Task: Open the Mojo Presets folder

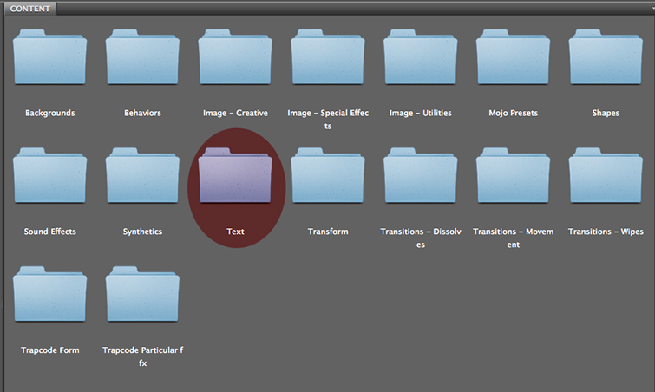Action: tap(513, 59)
